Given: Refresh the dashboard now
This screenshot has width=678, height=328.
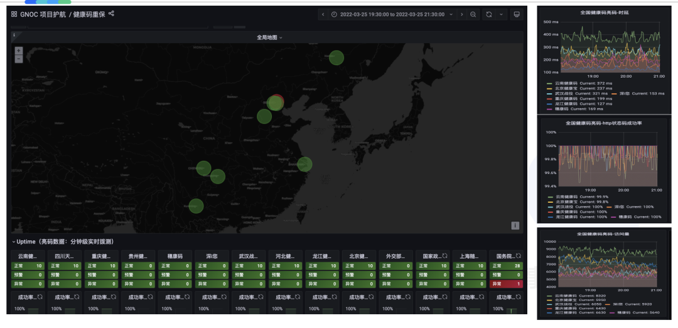Looking at the screenshot, I should [x=489, y=14].
